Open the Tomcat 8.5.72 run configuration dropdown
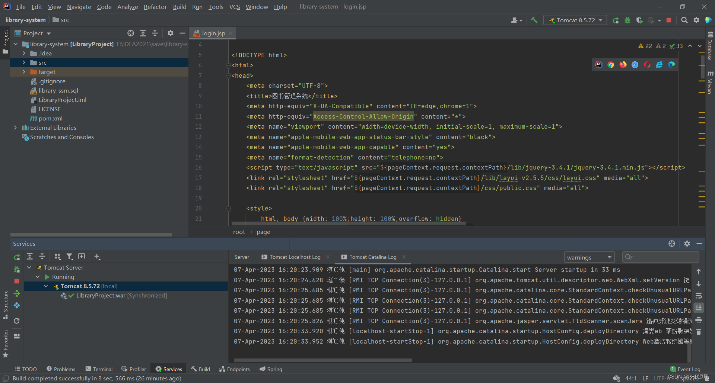This screenshot has width=715, height=383. coord(575,20)
